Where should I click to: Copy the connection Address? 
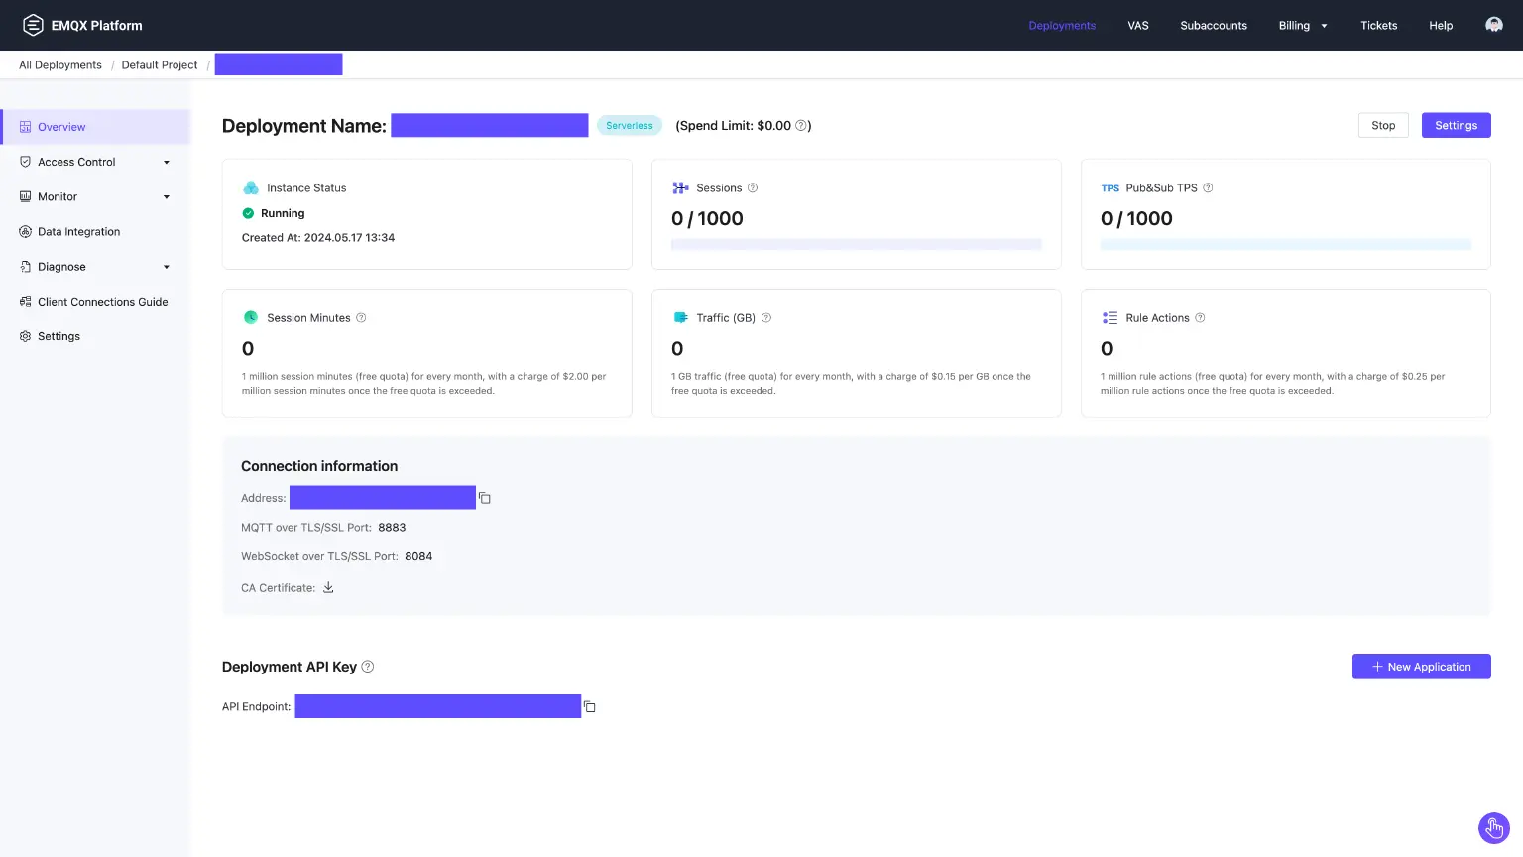pos(485,497)
